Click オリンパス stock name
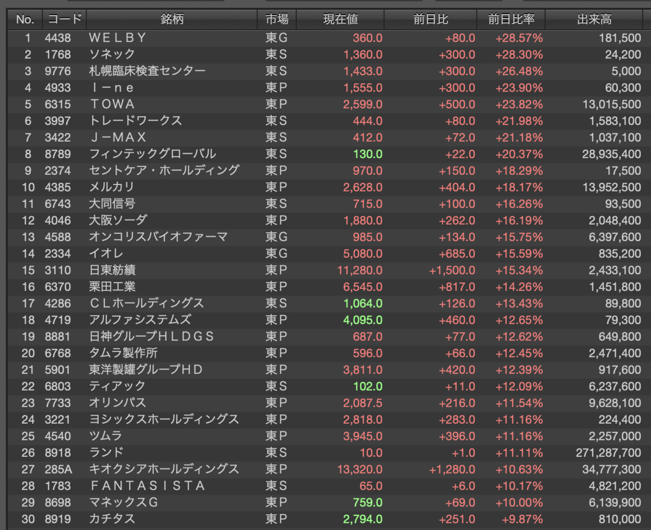 118,402
